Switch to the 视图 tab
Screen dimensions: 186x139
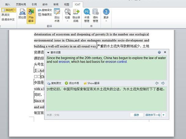[67, 5]
